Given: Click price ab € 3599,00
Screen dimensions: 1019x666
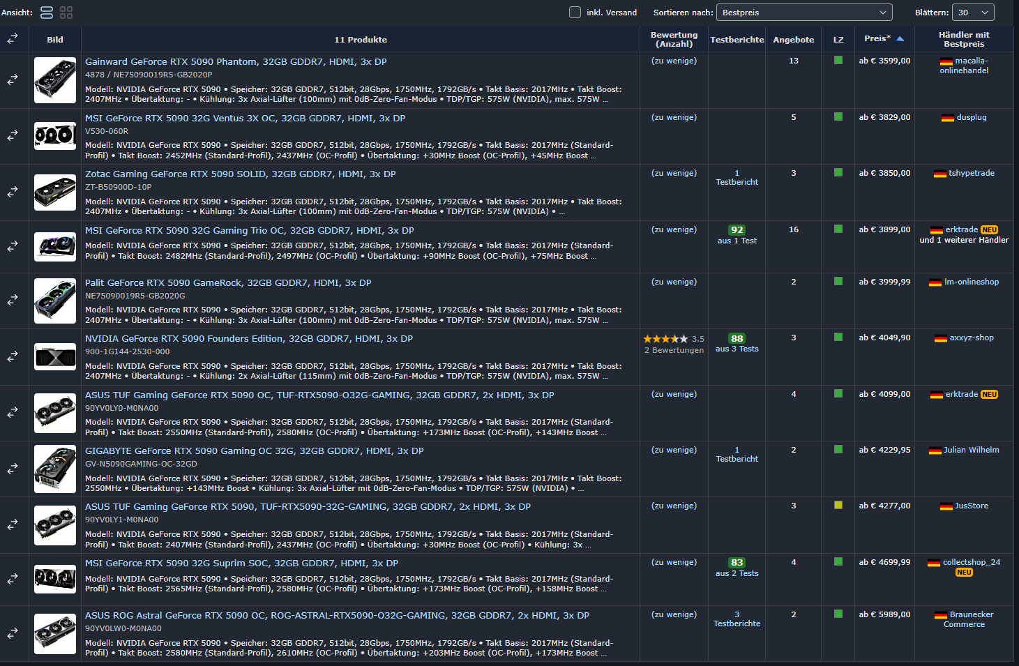Looking at the screenshot, I should click(884, 61).
